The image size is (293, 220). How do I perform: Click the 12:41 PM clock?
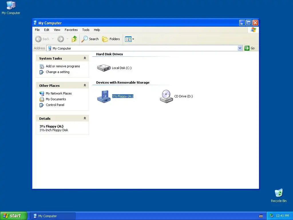click(282, 216)
